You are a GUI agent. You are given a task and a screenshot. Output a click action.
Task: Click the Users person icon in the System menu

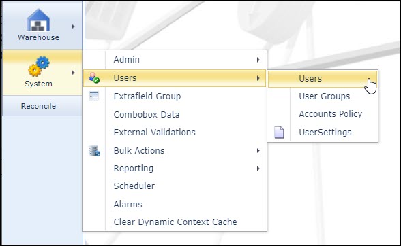pos(94,77)
